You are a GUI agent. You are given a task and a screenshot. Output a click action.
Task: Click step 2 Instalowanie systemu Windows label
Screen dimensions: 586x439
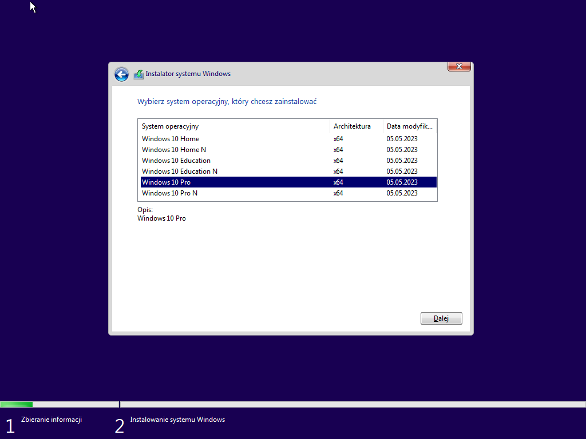pos(177,420)
